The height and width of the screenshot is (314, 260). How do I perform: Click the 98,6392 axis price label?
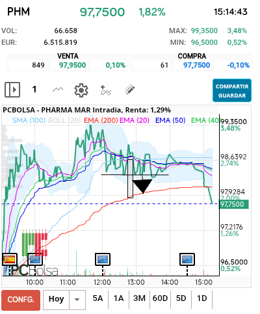coord(233,157)
